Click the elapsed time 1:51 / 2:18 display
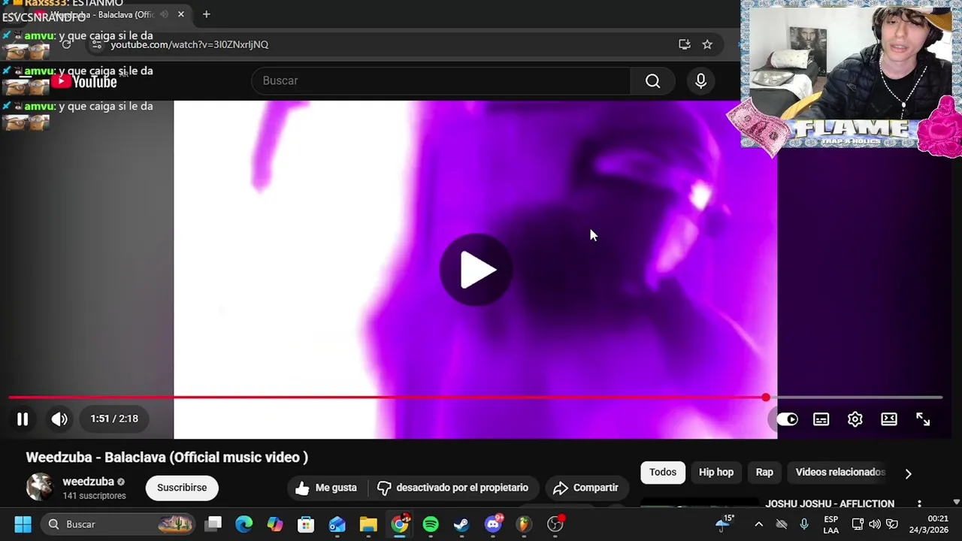The width and height of the screenshot is (962, 541). click(114, 419)
